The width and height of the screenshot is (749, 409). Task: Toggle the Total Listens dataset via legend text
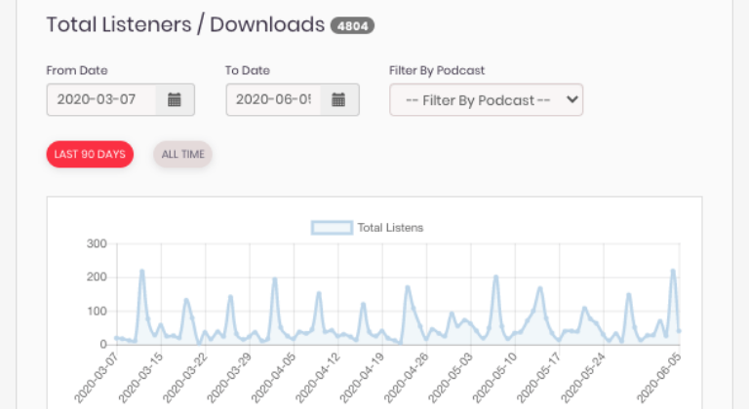390,228
